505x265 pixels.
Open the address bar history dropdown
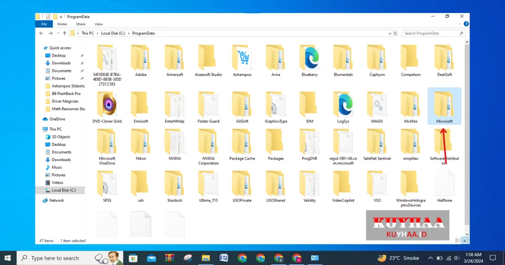tap(389, 33)
